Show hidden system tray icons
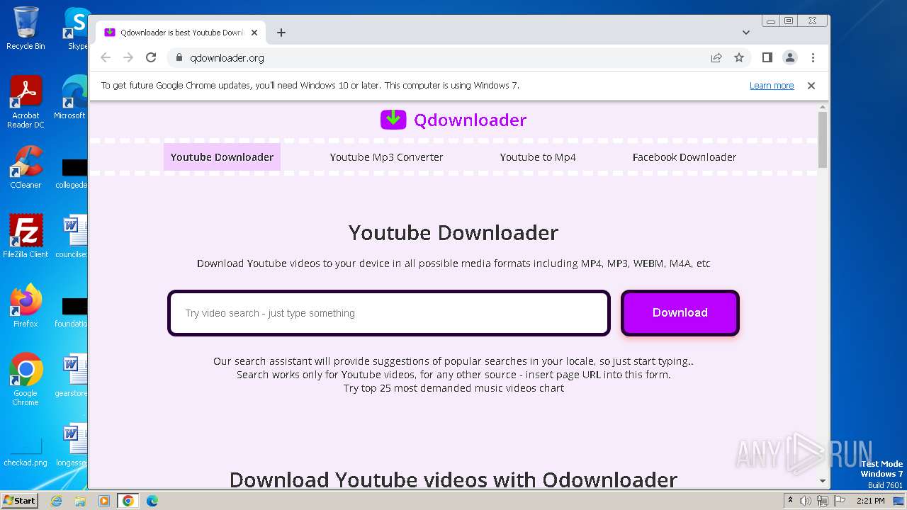Viewport: 907px width, 510px height. point(790,501)
